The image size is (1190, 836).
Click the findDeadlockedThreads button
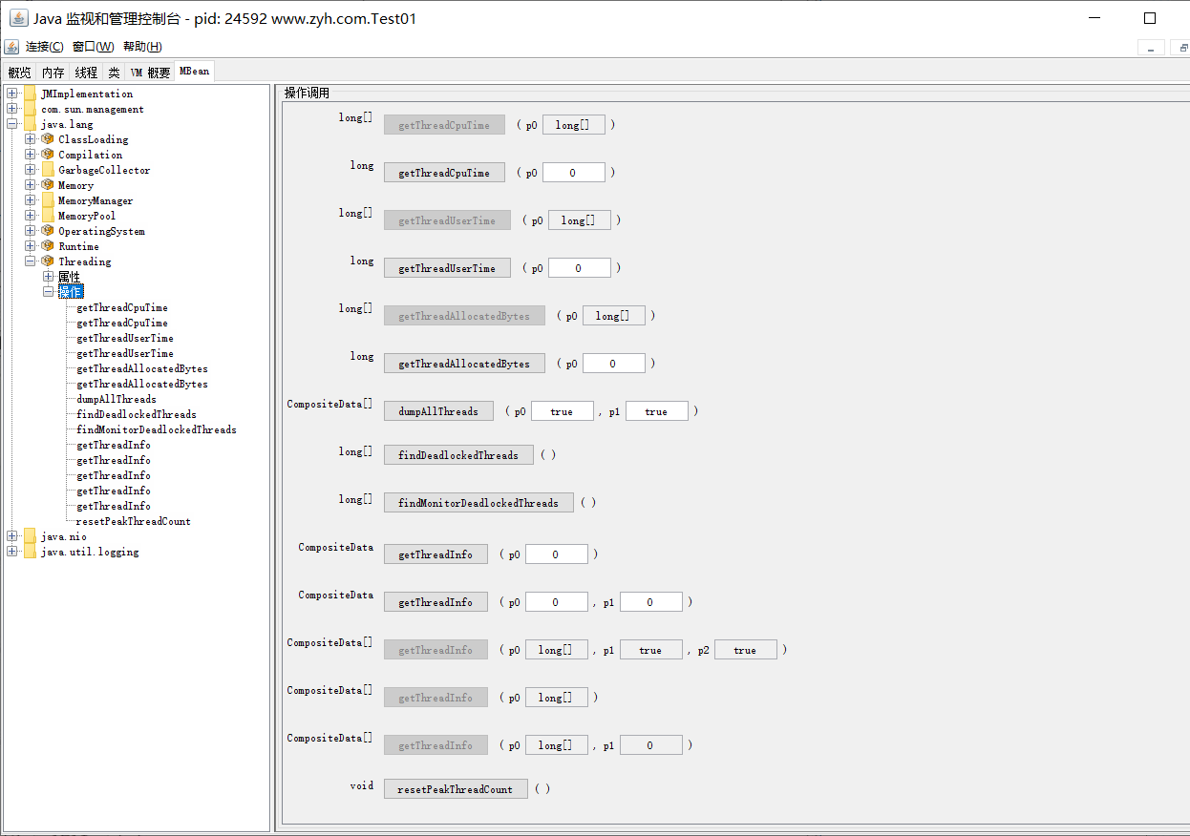[458, 455]
